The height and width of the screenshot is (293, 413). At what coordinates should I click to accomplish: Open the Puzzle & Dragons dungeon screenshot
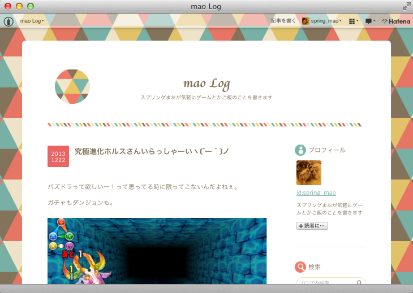(157, 251)
